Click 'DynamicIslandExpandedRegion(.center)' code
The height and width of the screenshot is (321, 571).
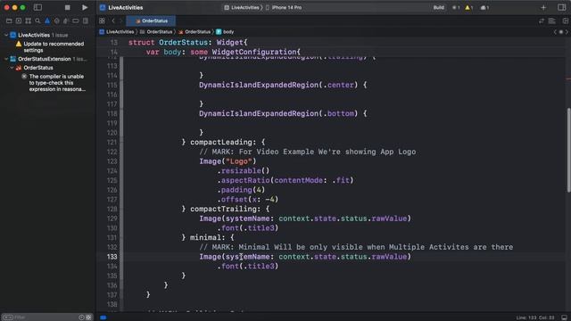278,86
